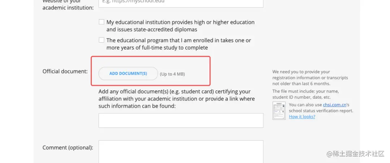Click the 'school status verification report' text

(x=321, y=111)
